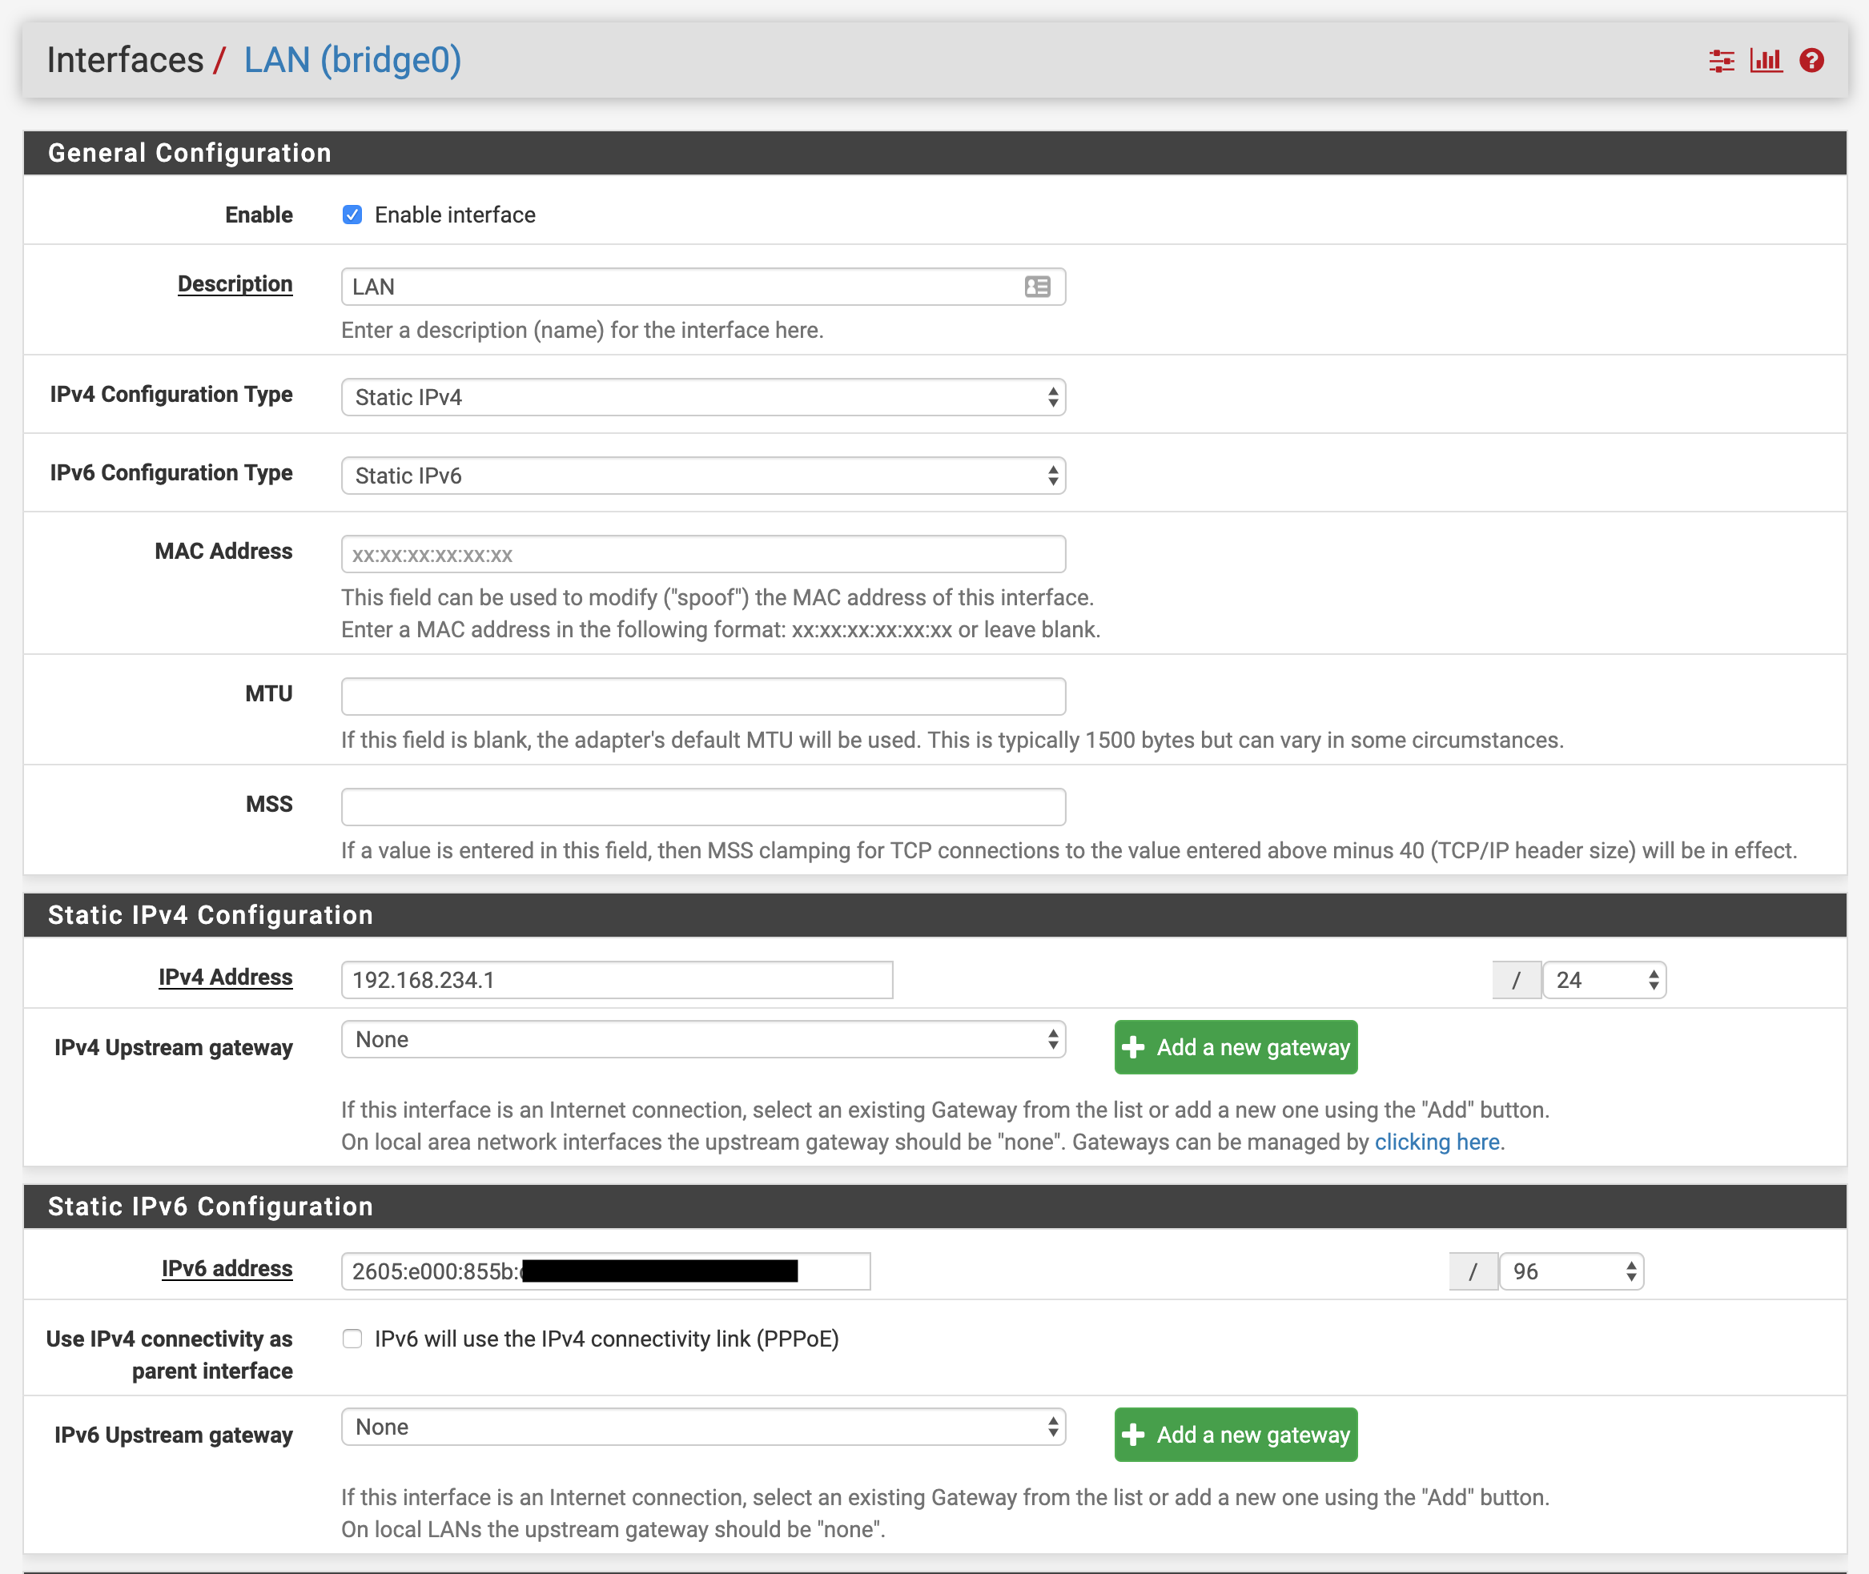Open the related status bar-chart icon
This screenshot has height=1574, width=1869.
click(x=1766, y=61)
